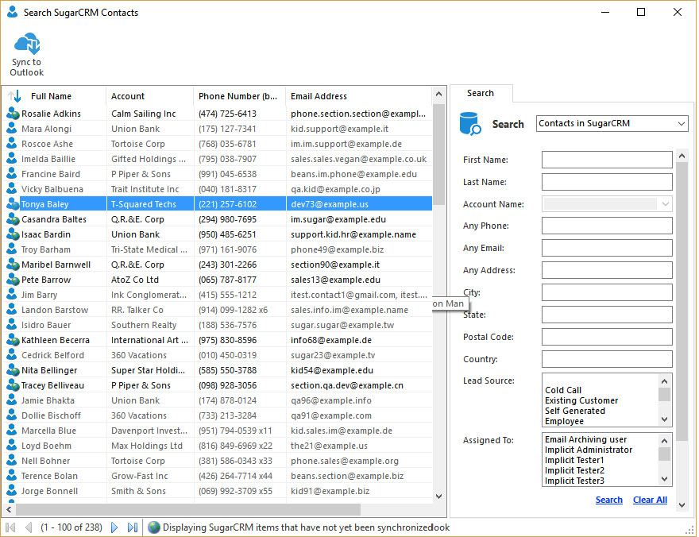The image size is (699, 537).
Task: Click the globe icon in the status bar
Action: click(154, 527)
